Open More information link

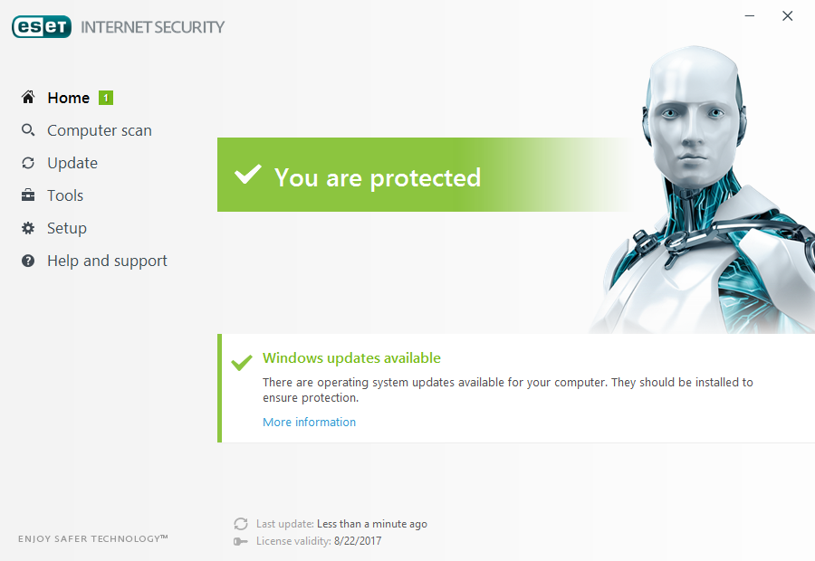click(309, 423)
